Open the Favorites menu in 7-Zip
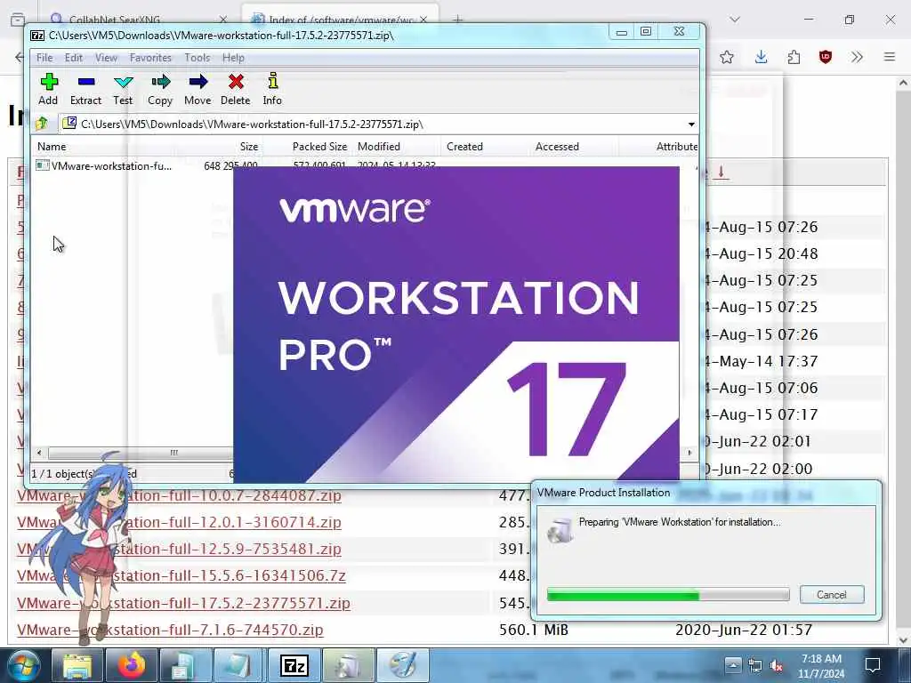Screen dimensions: 911x683 tap(150, 58)
